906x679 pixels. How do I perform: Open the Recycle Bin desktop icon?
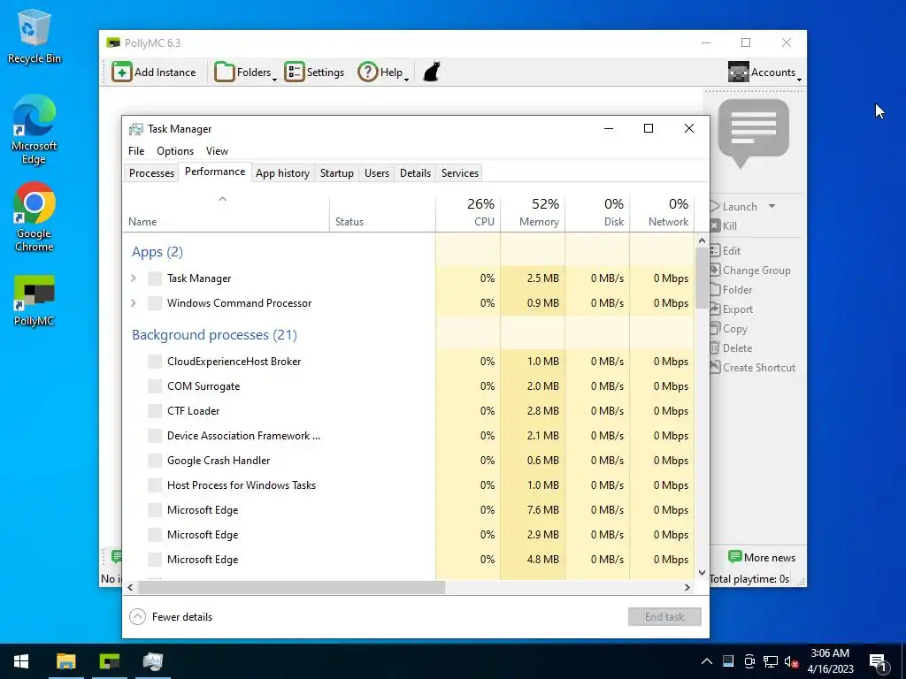[35, 37]
